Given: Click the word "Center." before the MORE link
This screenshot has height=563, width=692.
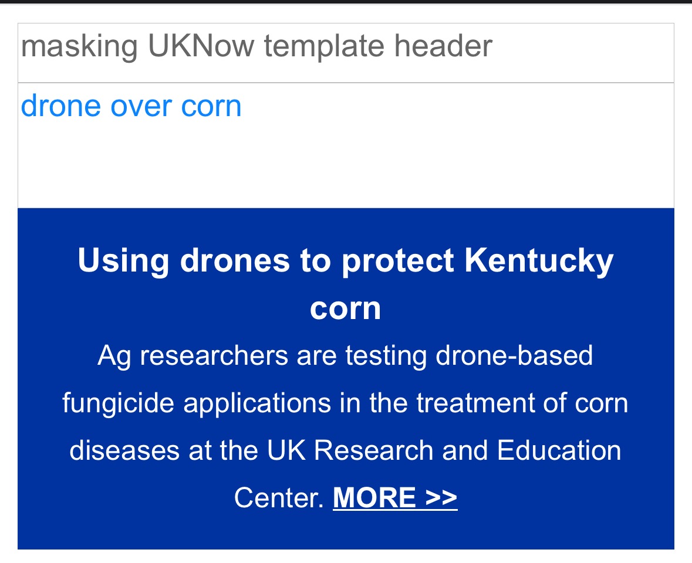Looking at the screenshot, I should coord(279,498).
